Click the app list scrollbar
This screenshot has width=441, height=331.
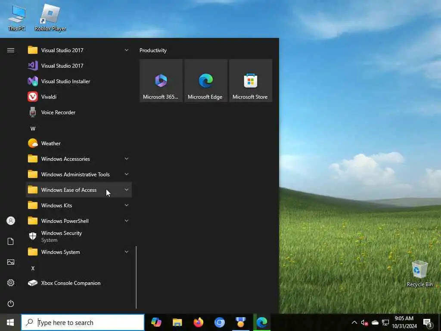(136, 277)
